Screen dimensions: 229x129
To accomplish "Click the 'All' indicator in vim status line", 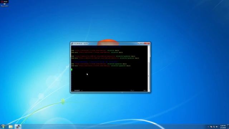I will [x=145, y=91].
